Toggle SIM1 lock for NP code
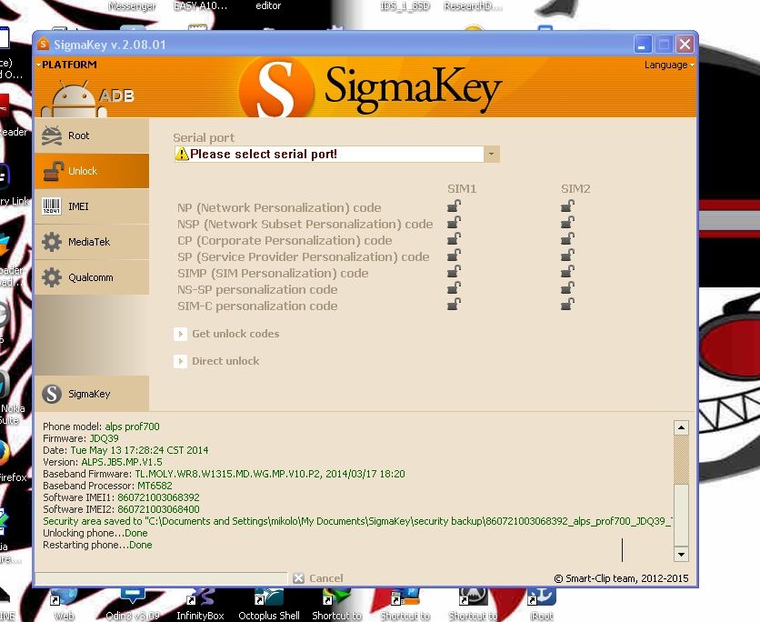The image size is (760, 622). coord(454,206)
